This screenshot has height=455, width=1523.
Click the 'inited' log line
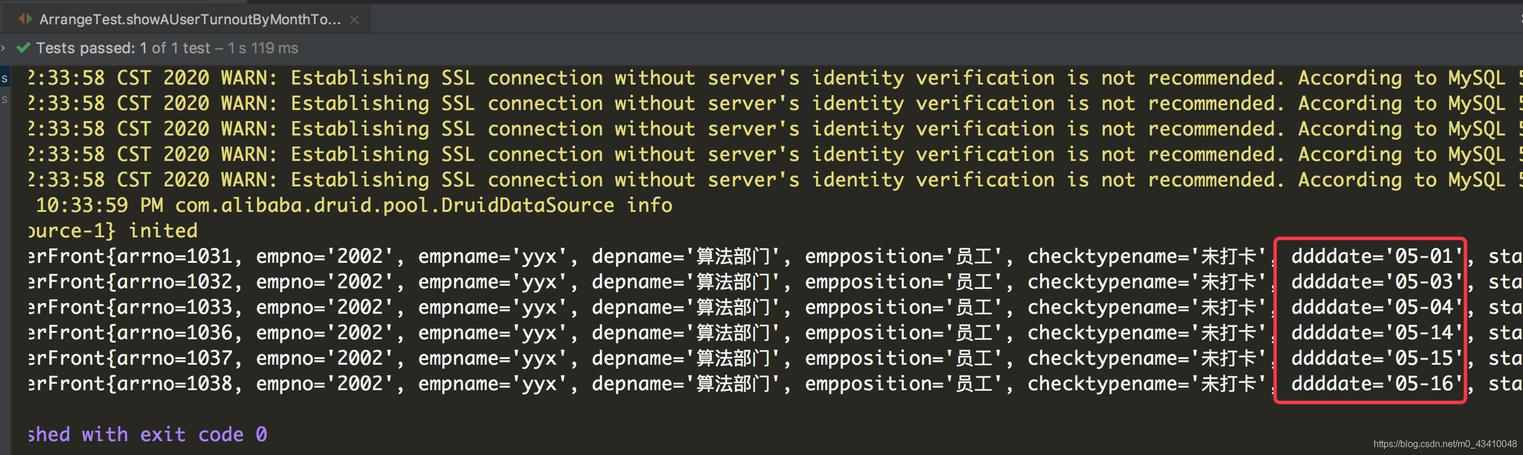click(x=114, y=230)
